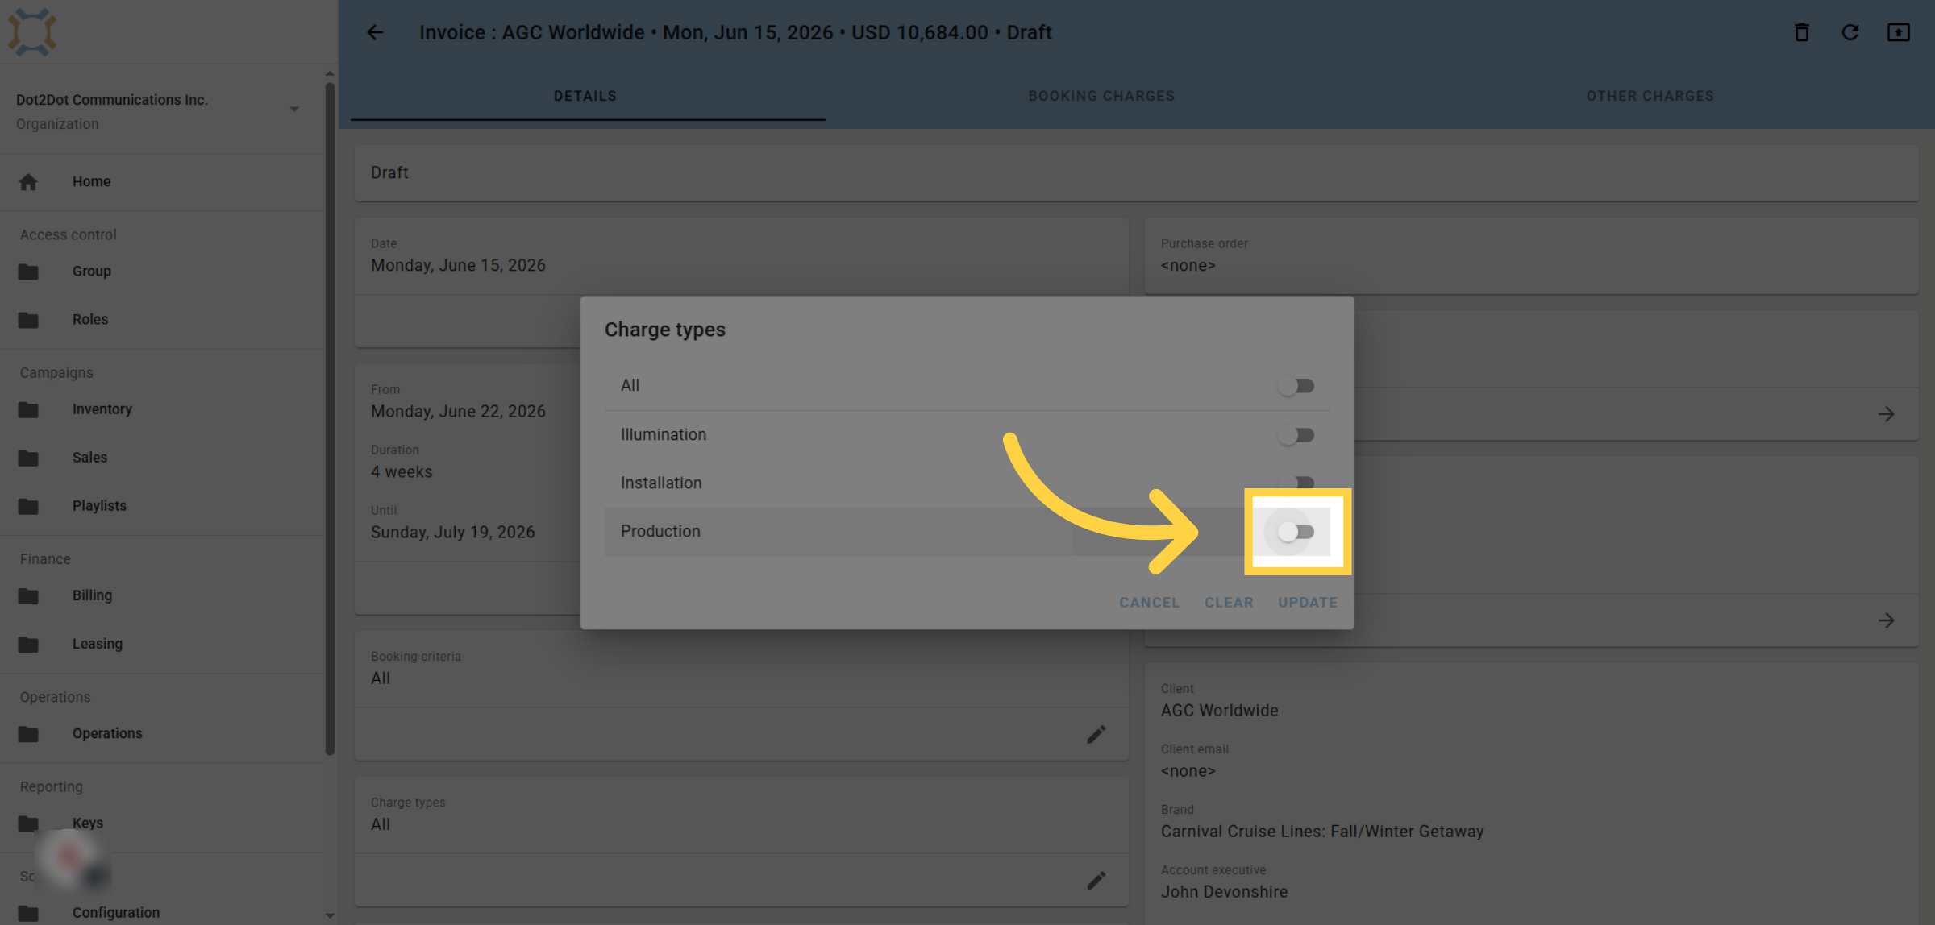Click the Production row label
1935x925 pixels.
[660, 531]
